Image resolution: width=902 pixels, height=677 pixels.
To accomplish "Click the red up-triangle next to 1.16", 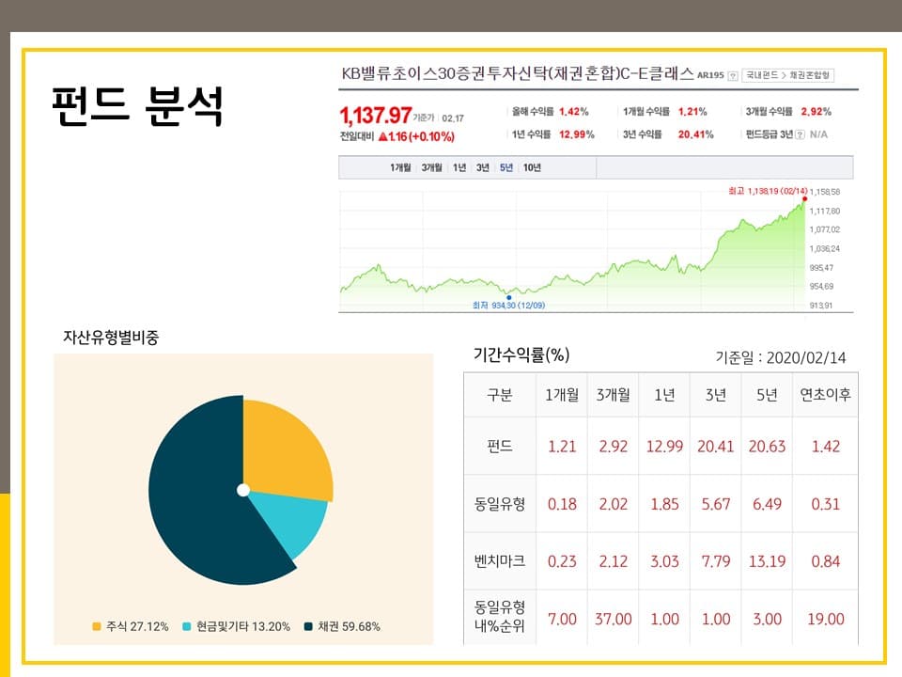I will pos(382,136).
